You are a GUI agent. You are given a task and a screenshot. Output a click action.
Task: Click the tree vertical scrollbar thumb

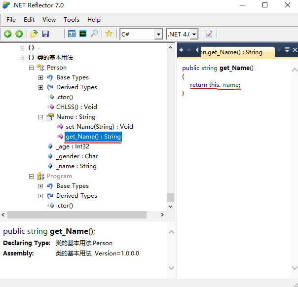170,197
